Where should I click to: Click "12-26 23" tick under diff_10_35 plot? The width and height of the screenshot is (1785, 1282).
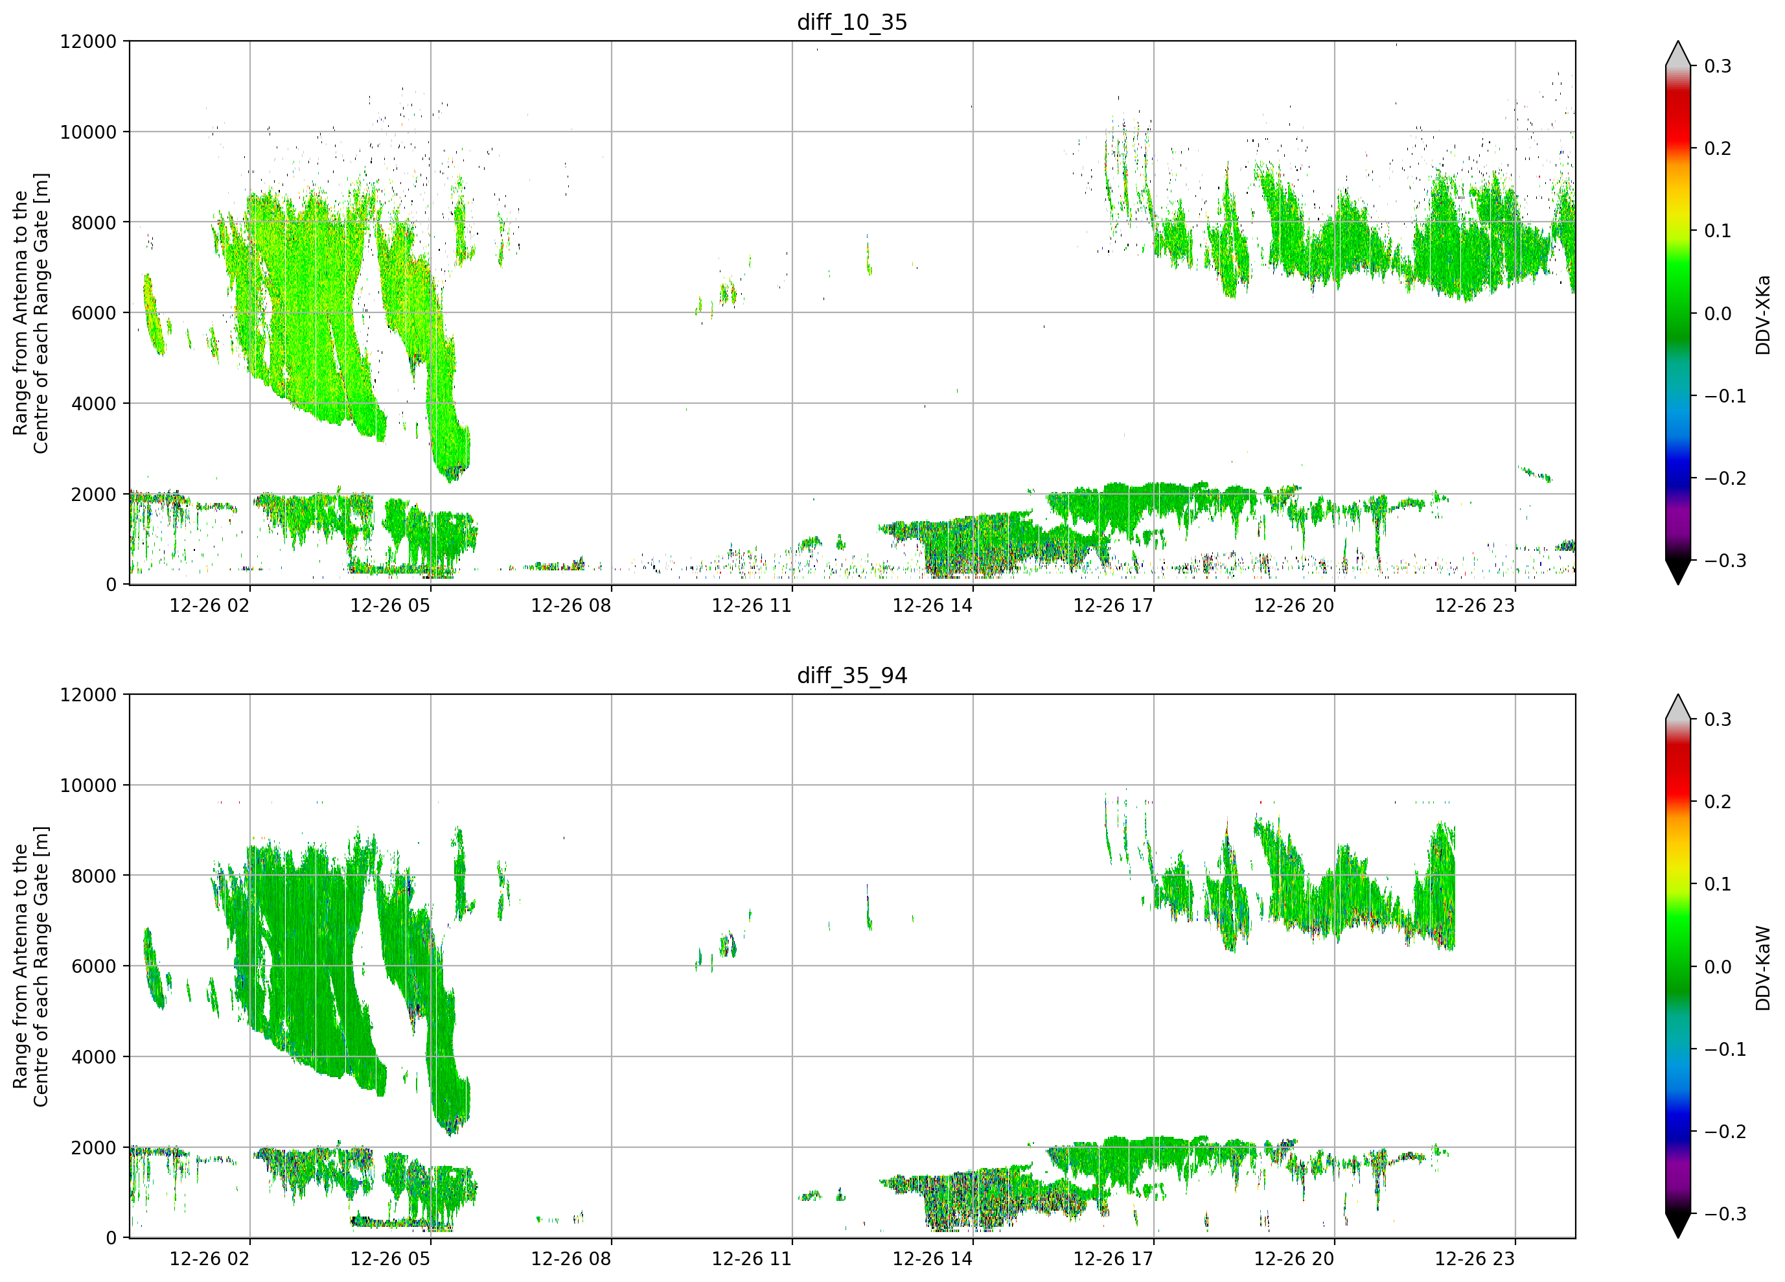click(1475, 605)
